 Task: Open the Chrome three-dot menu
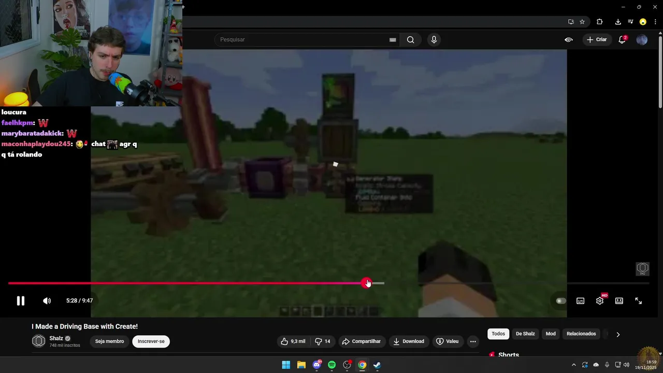(655, 22)
